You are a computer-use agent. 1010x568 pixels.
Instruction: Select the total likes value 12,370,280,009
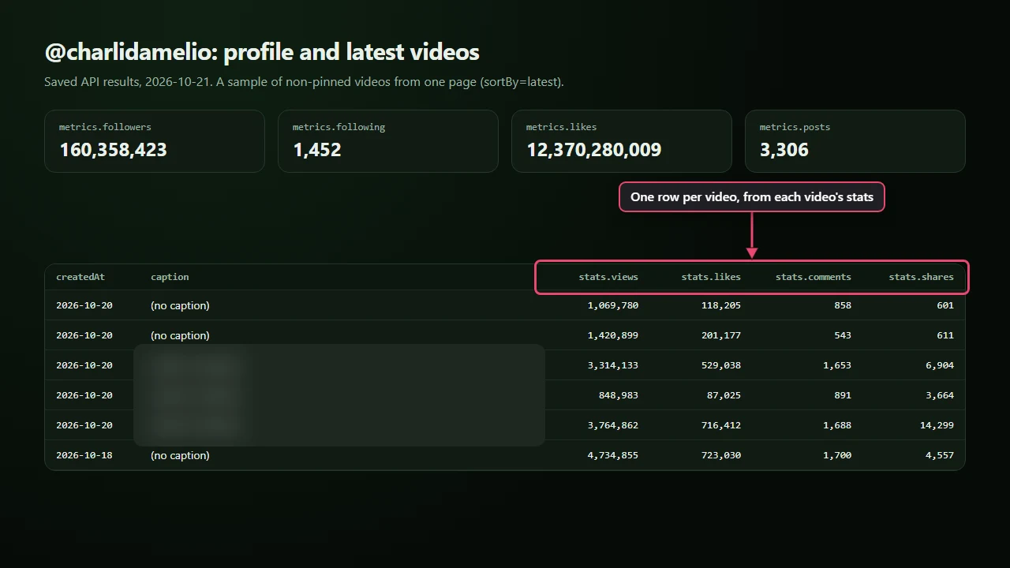[x=594, y=150]
